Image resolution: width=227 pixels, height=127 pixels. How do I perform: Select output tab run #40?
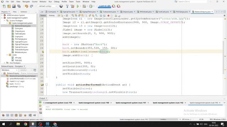pos(94,103)
